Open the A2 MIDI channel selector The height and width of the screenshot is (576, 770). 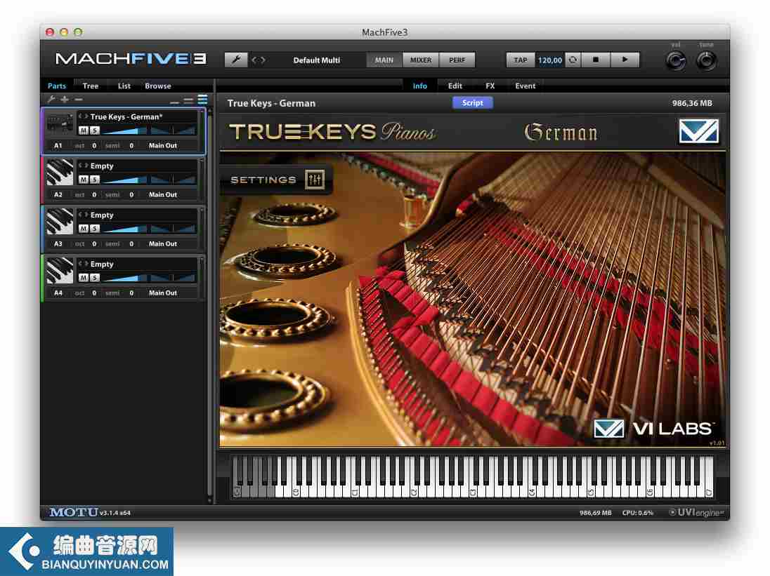(x=58, y=194)
